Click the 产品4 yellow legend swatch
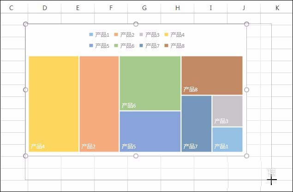Screen dimensions: 293x192 167,35
